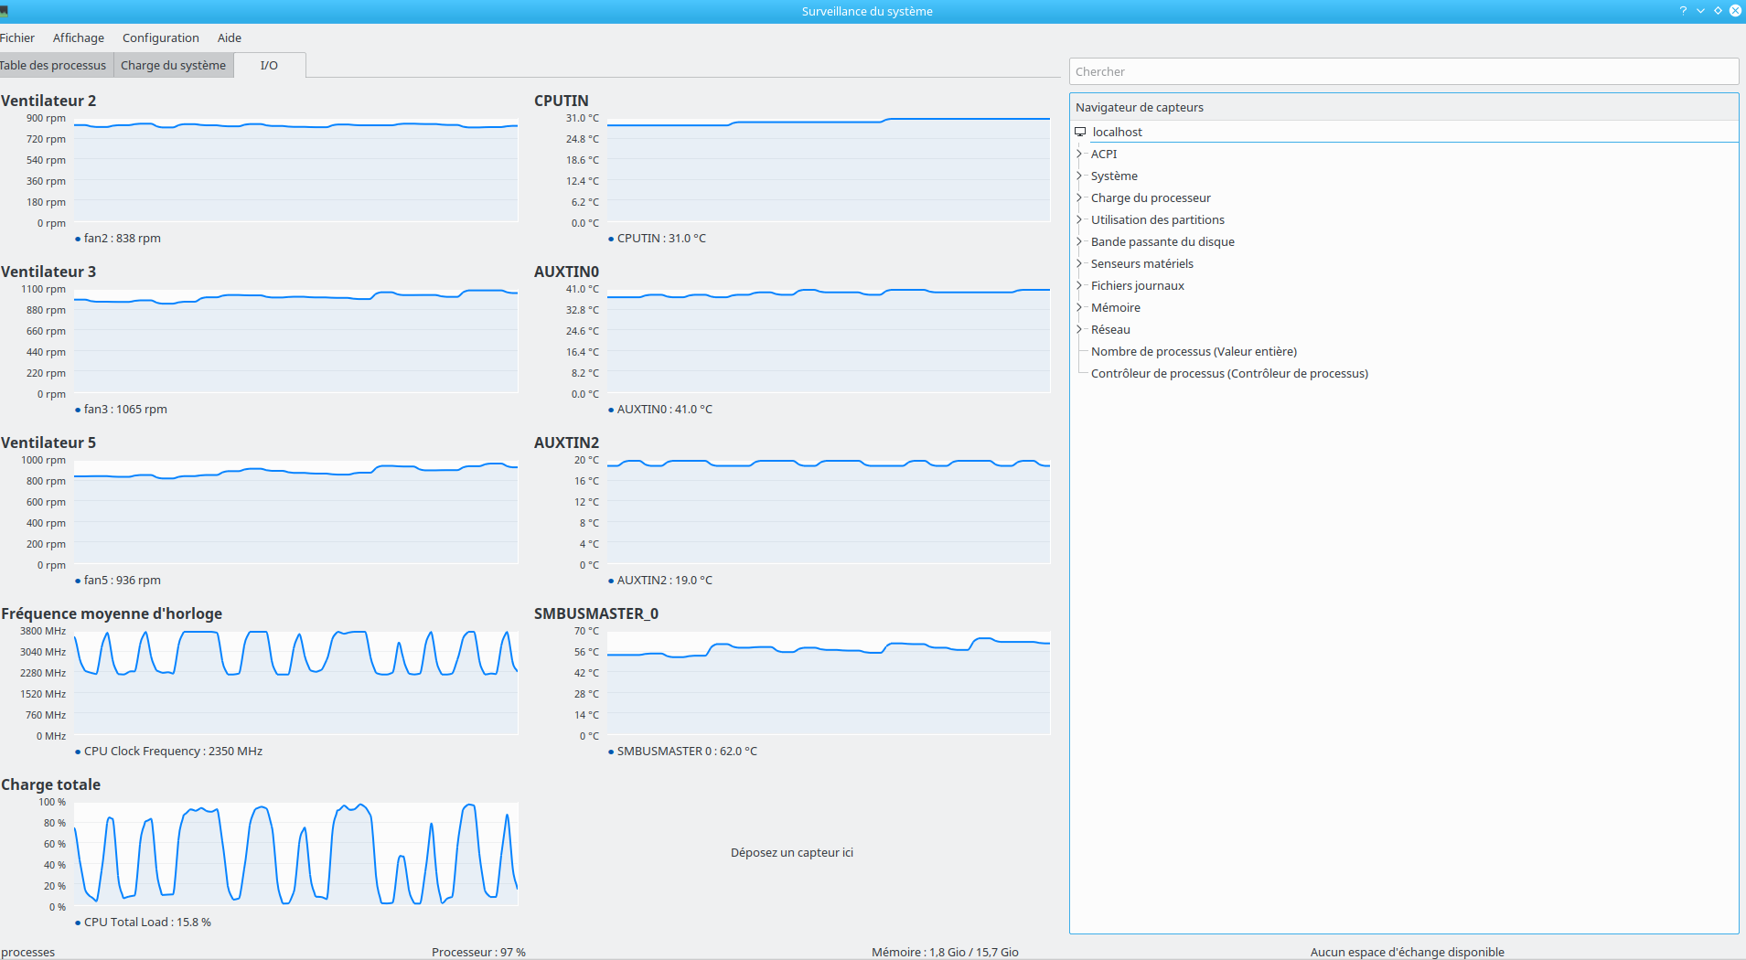Click the Chercher search field
The width and height of the screenshot is (1746, 960).
[x=1404, y=71]
